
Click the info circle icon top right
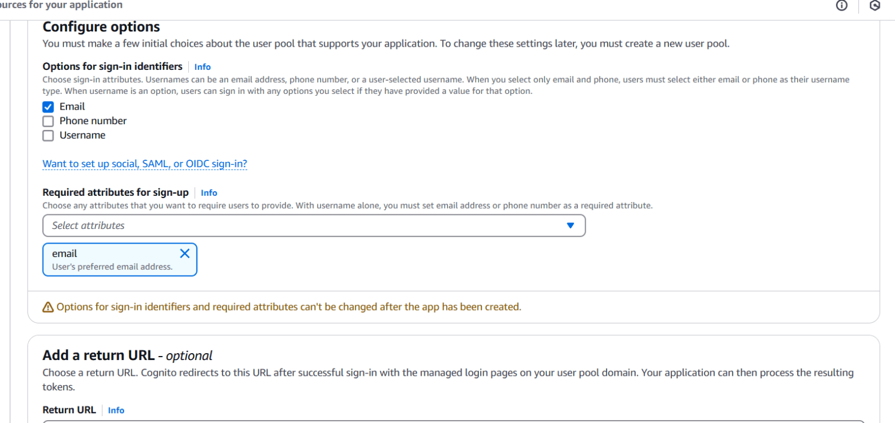(842, 6)
